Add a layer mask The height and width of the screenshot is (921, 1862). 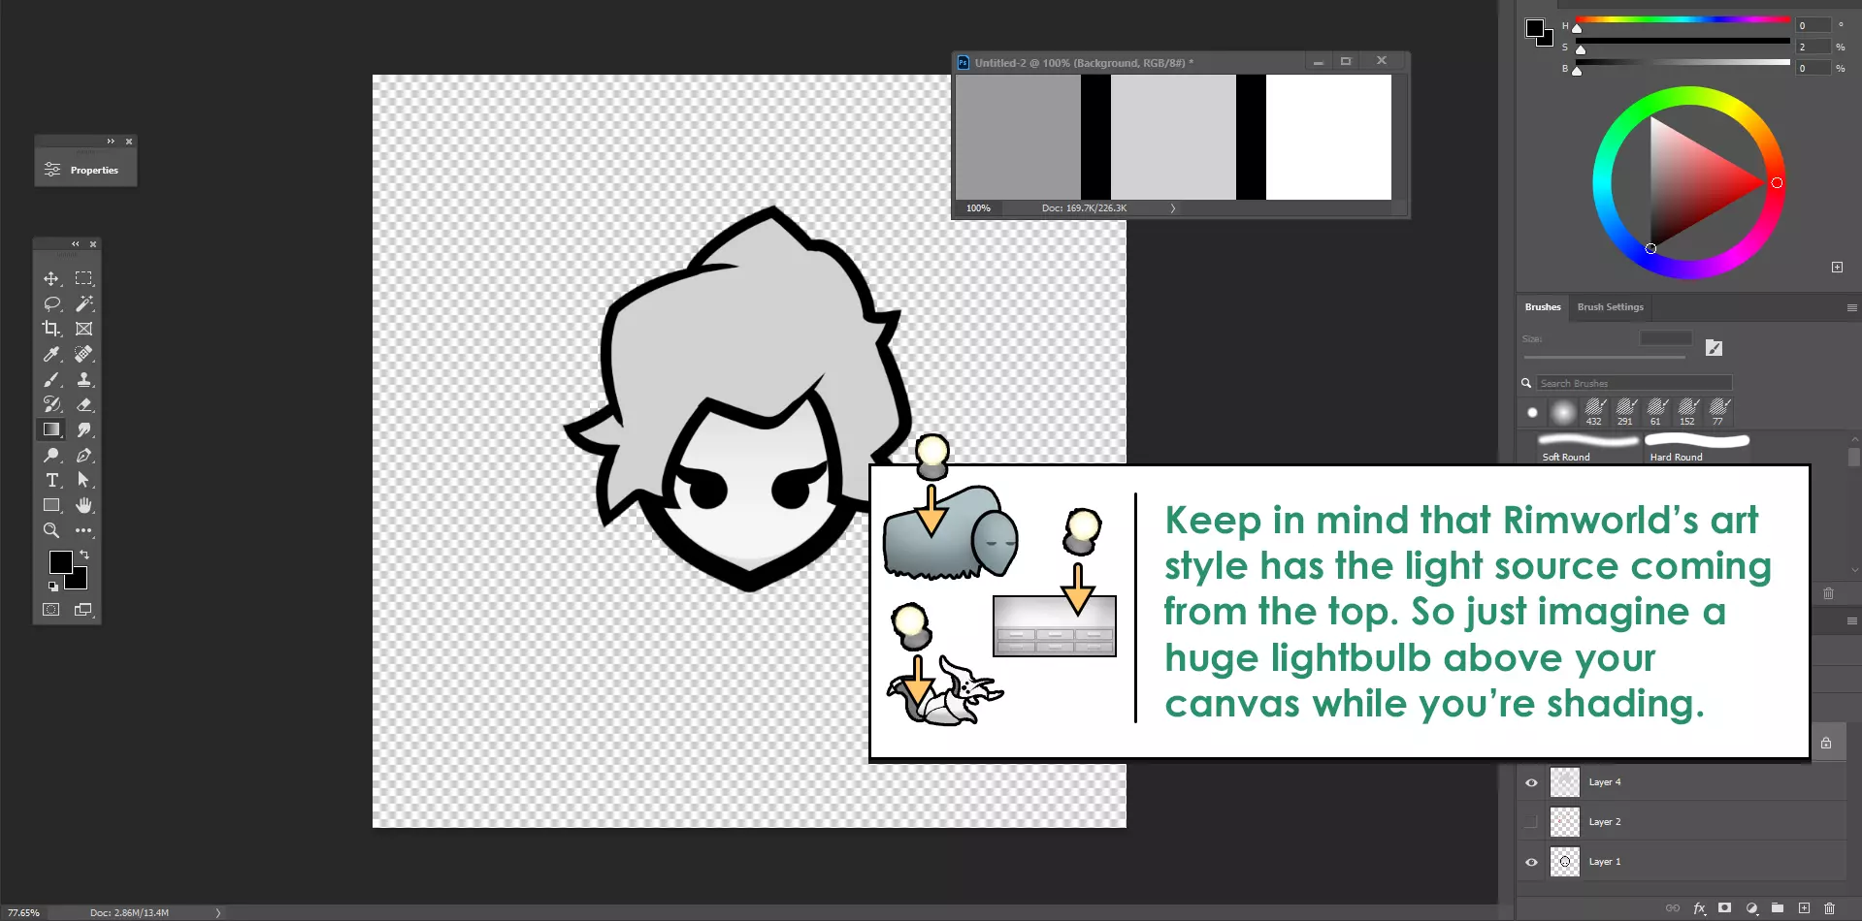(x=1724, y=908)
